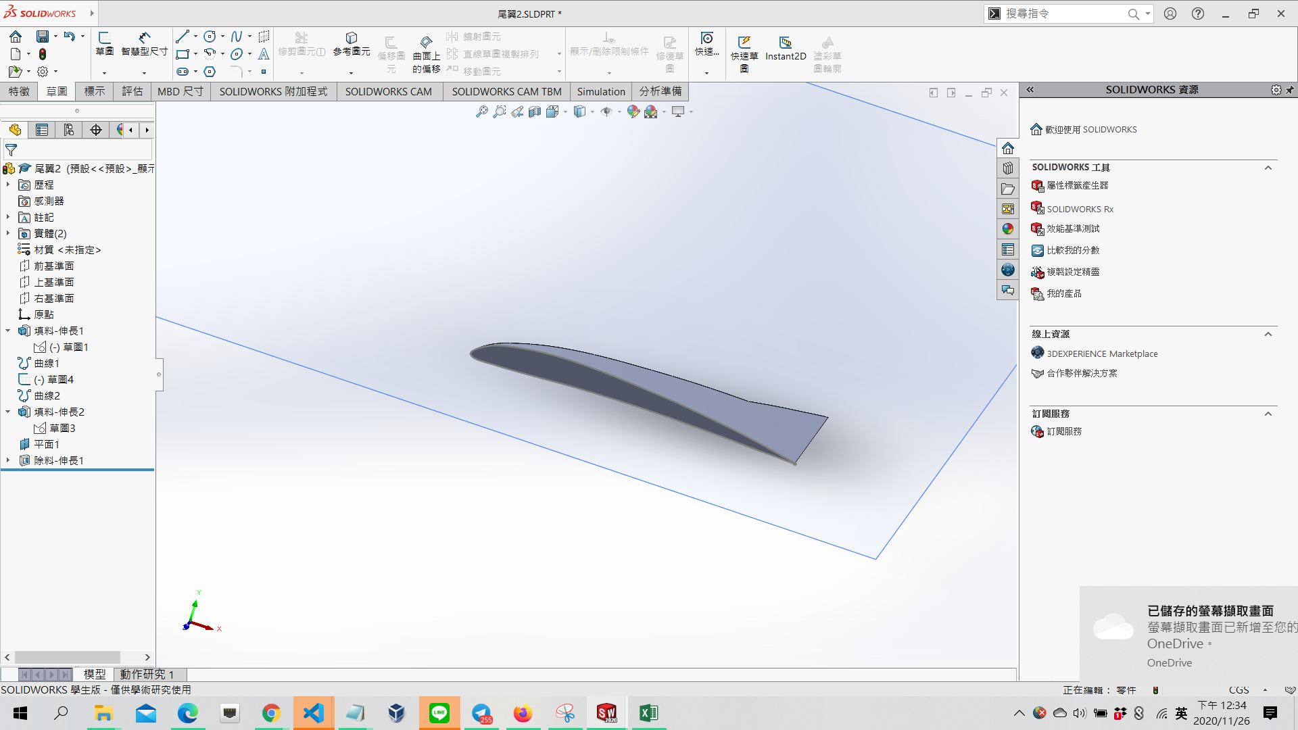This screenshot has width=1298, height=730.
Task: Open the Appearances color ball task pane tab
Action: [x=1008, y=229]
